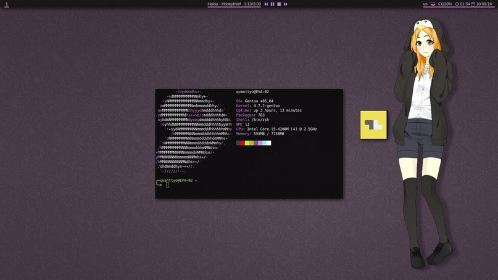498x280 pixels.
Task: Click the 133% volume headphone indicator
Action: 445,4
